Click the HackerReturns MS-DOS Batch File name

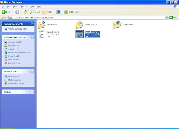pos(91,32)
